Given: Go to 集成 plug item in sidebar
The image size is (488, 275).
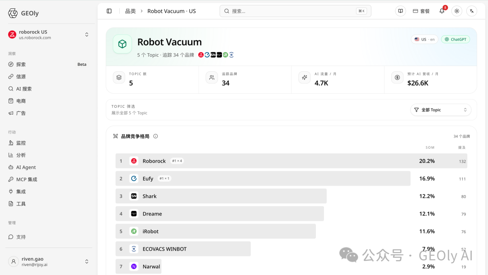Looking at the screenshot, I should tap(48, 192).
